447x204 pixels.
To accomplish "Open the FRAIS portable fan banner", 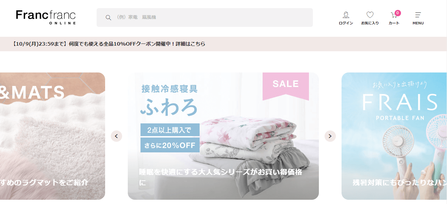I will (x=394, y=136).
